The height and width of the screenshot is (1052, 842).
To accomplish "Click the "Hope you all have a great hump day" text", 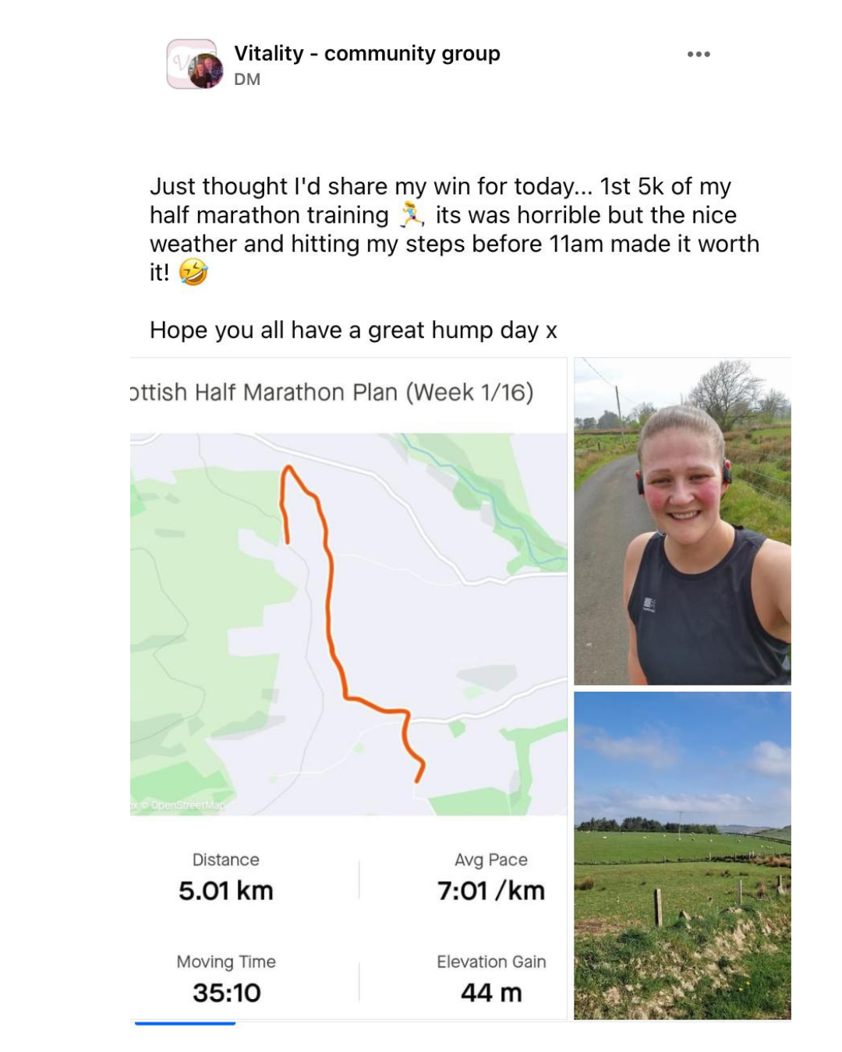I will pos(353,330).
